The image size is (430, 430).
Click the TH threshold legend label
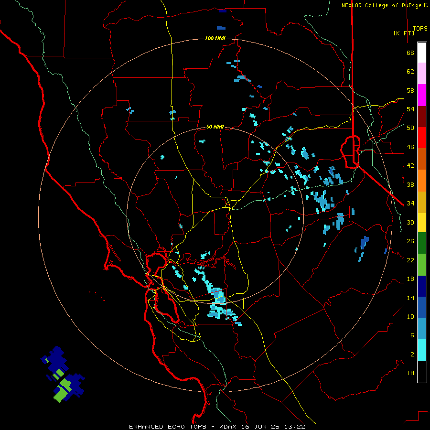(410, 373)
